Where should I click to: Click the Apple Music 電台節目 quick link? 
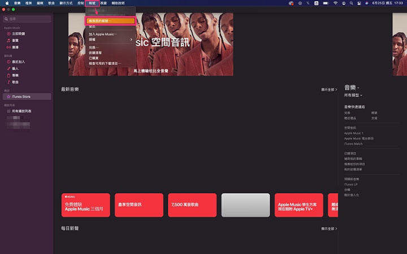pyautogui.click(x=359, y=138)
